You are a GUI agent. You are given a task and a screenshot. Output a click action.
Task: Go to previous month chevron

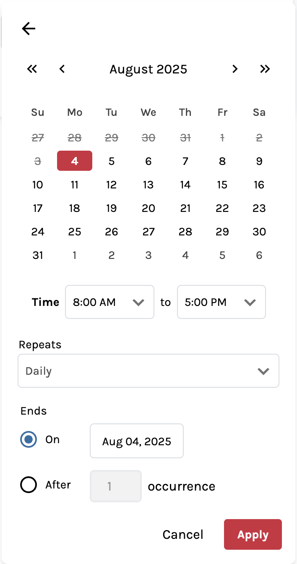coord(62,69)
